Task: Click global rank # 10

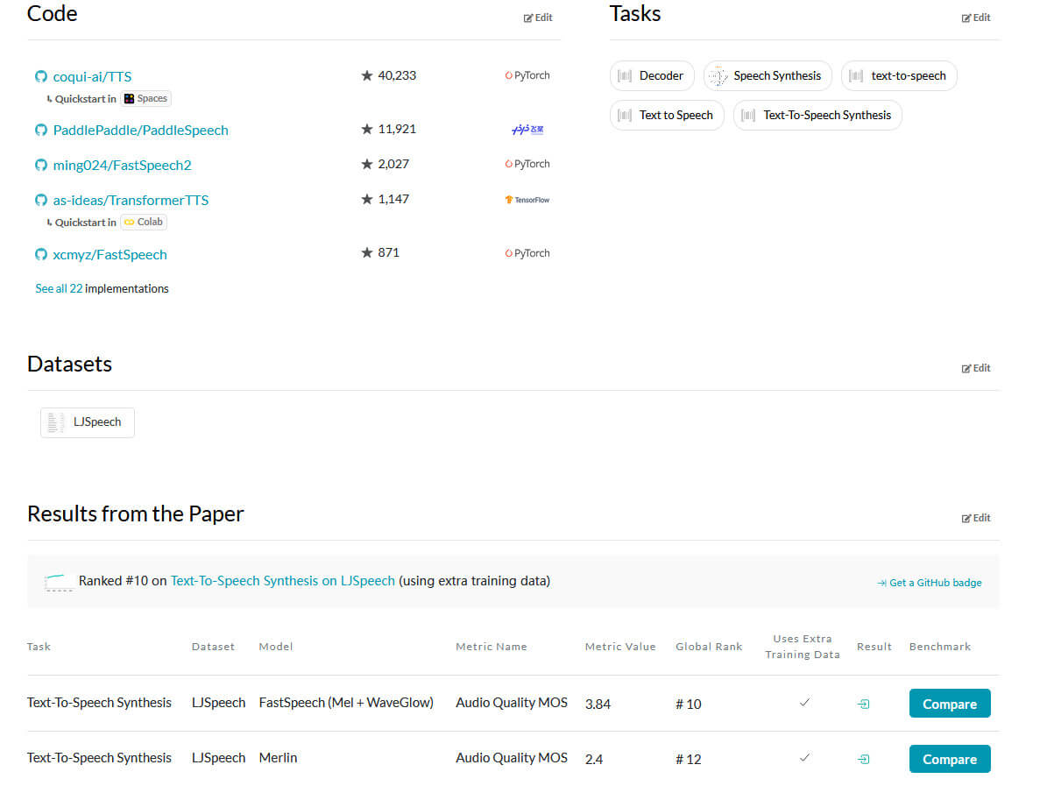Action: tap(689, 704)
